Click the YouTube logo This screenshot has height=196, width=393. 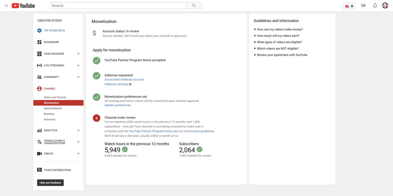[x=23, y=6]
